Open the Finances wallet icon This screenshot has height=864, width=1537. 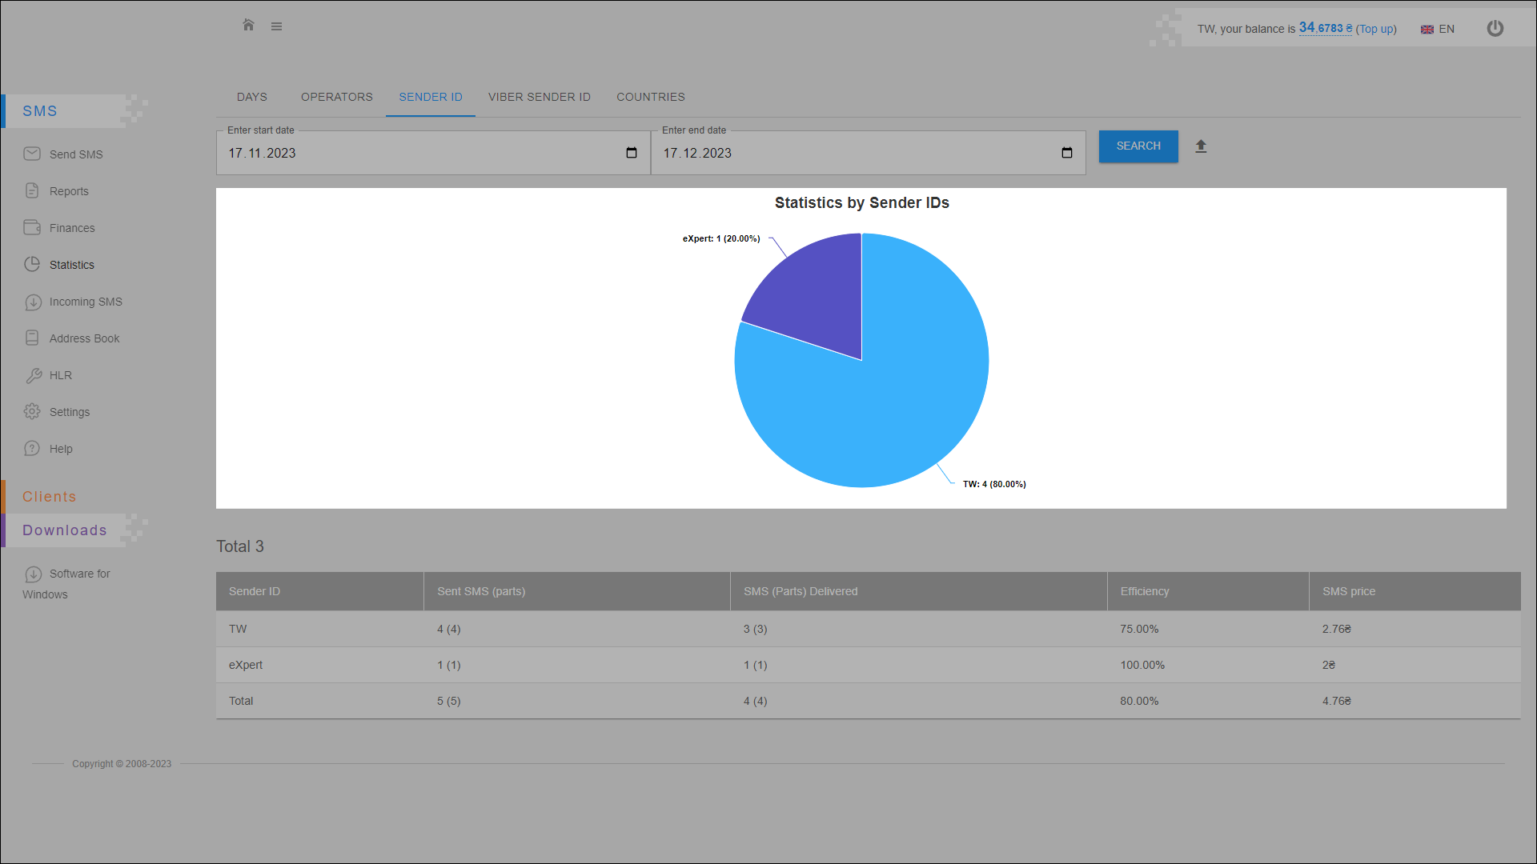32,227
